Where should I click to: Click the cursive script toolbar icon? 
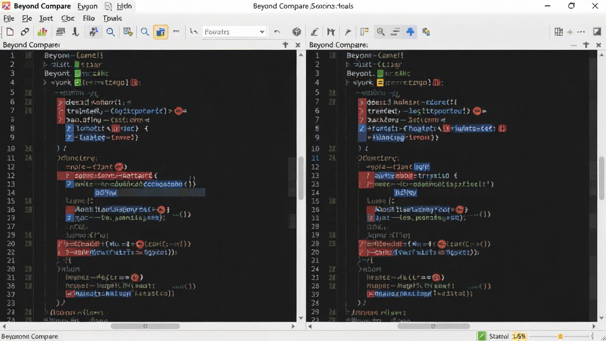tap(75, 32)
